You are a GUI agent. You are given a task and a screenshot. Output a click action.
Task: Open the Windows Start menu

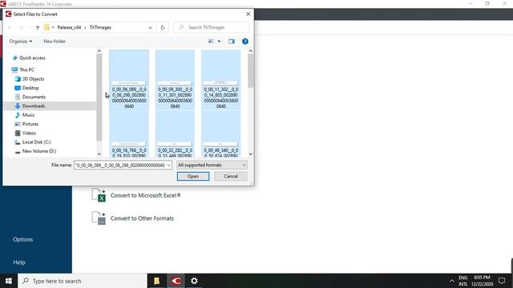point(9,281)
